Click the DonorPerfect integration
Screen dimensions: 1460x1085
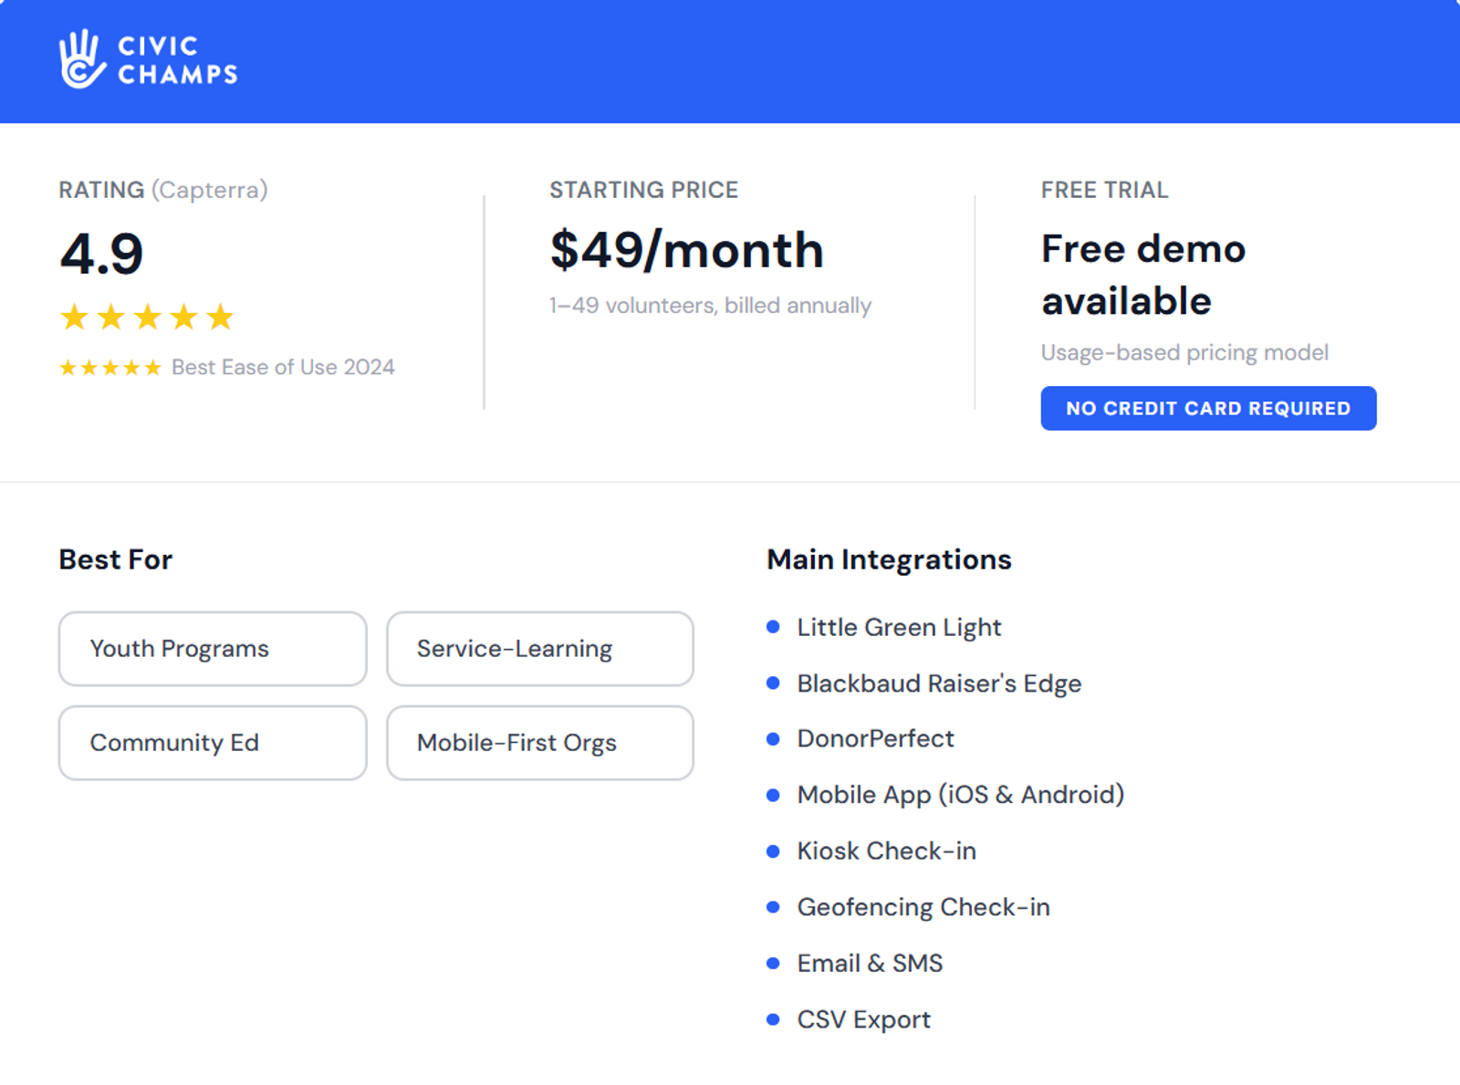[x=875, y=738]
